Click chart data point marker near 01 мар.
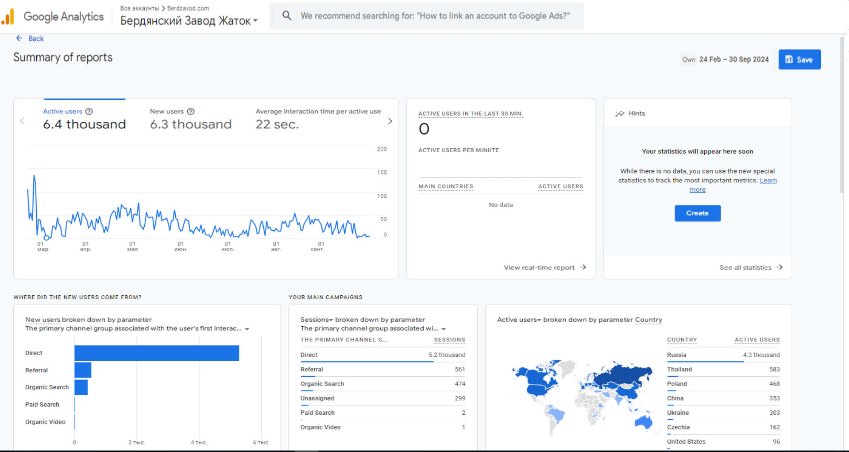The image size is (849, 452). [x=46, y=238]
